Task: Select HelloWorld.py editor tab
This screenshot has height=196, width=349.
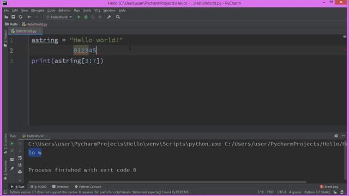Action: (x=26, y=31)
